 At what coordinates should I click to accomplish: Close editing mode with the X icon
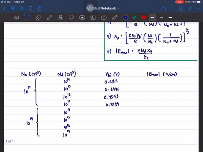tap(190, 8)
